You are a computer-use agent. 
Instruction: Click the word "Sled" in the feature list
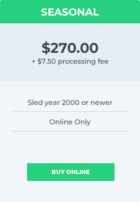[35, 103]
